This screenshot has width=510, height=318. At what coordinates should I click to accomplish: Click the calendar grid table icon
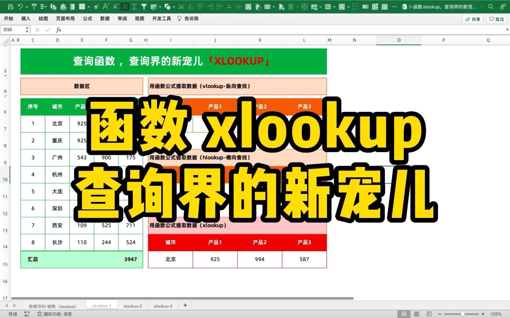[x=385, y=6]
